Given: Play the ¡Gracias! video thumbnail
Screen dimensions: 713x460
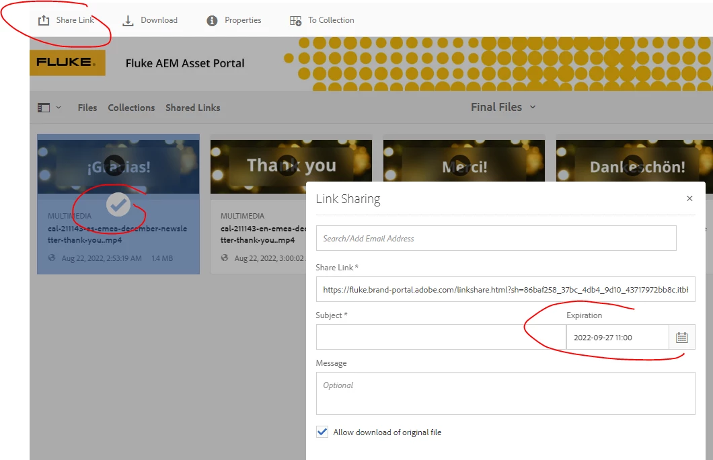Looking at the screenshot, I should coord(114,166).
